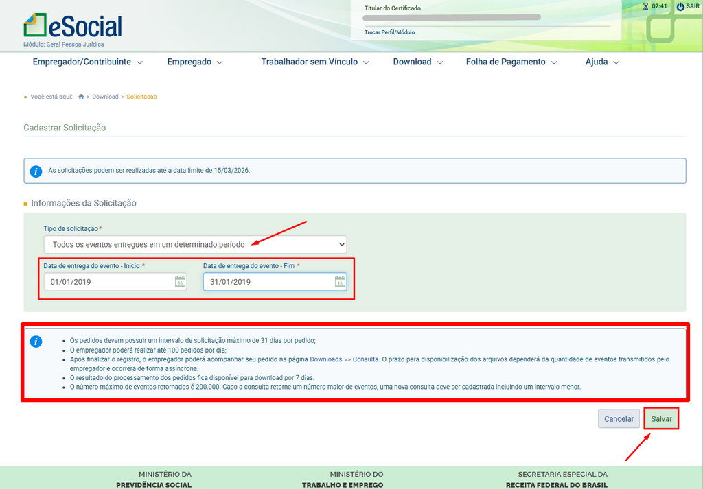Open the Empregado menu
The image size is (703, 489).
point(195,62)
